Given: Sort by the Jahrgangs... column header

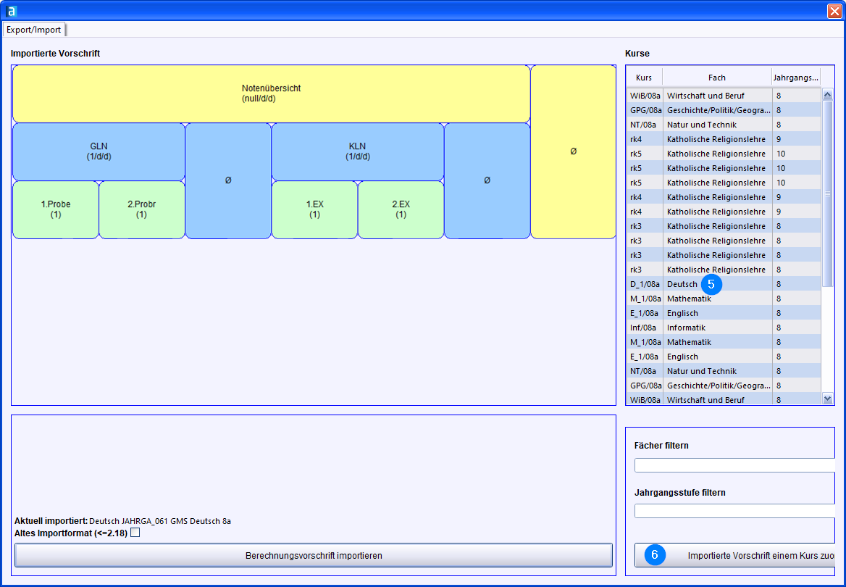Looking at the screenshot, I should (x=796, y=78).
